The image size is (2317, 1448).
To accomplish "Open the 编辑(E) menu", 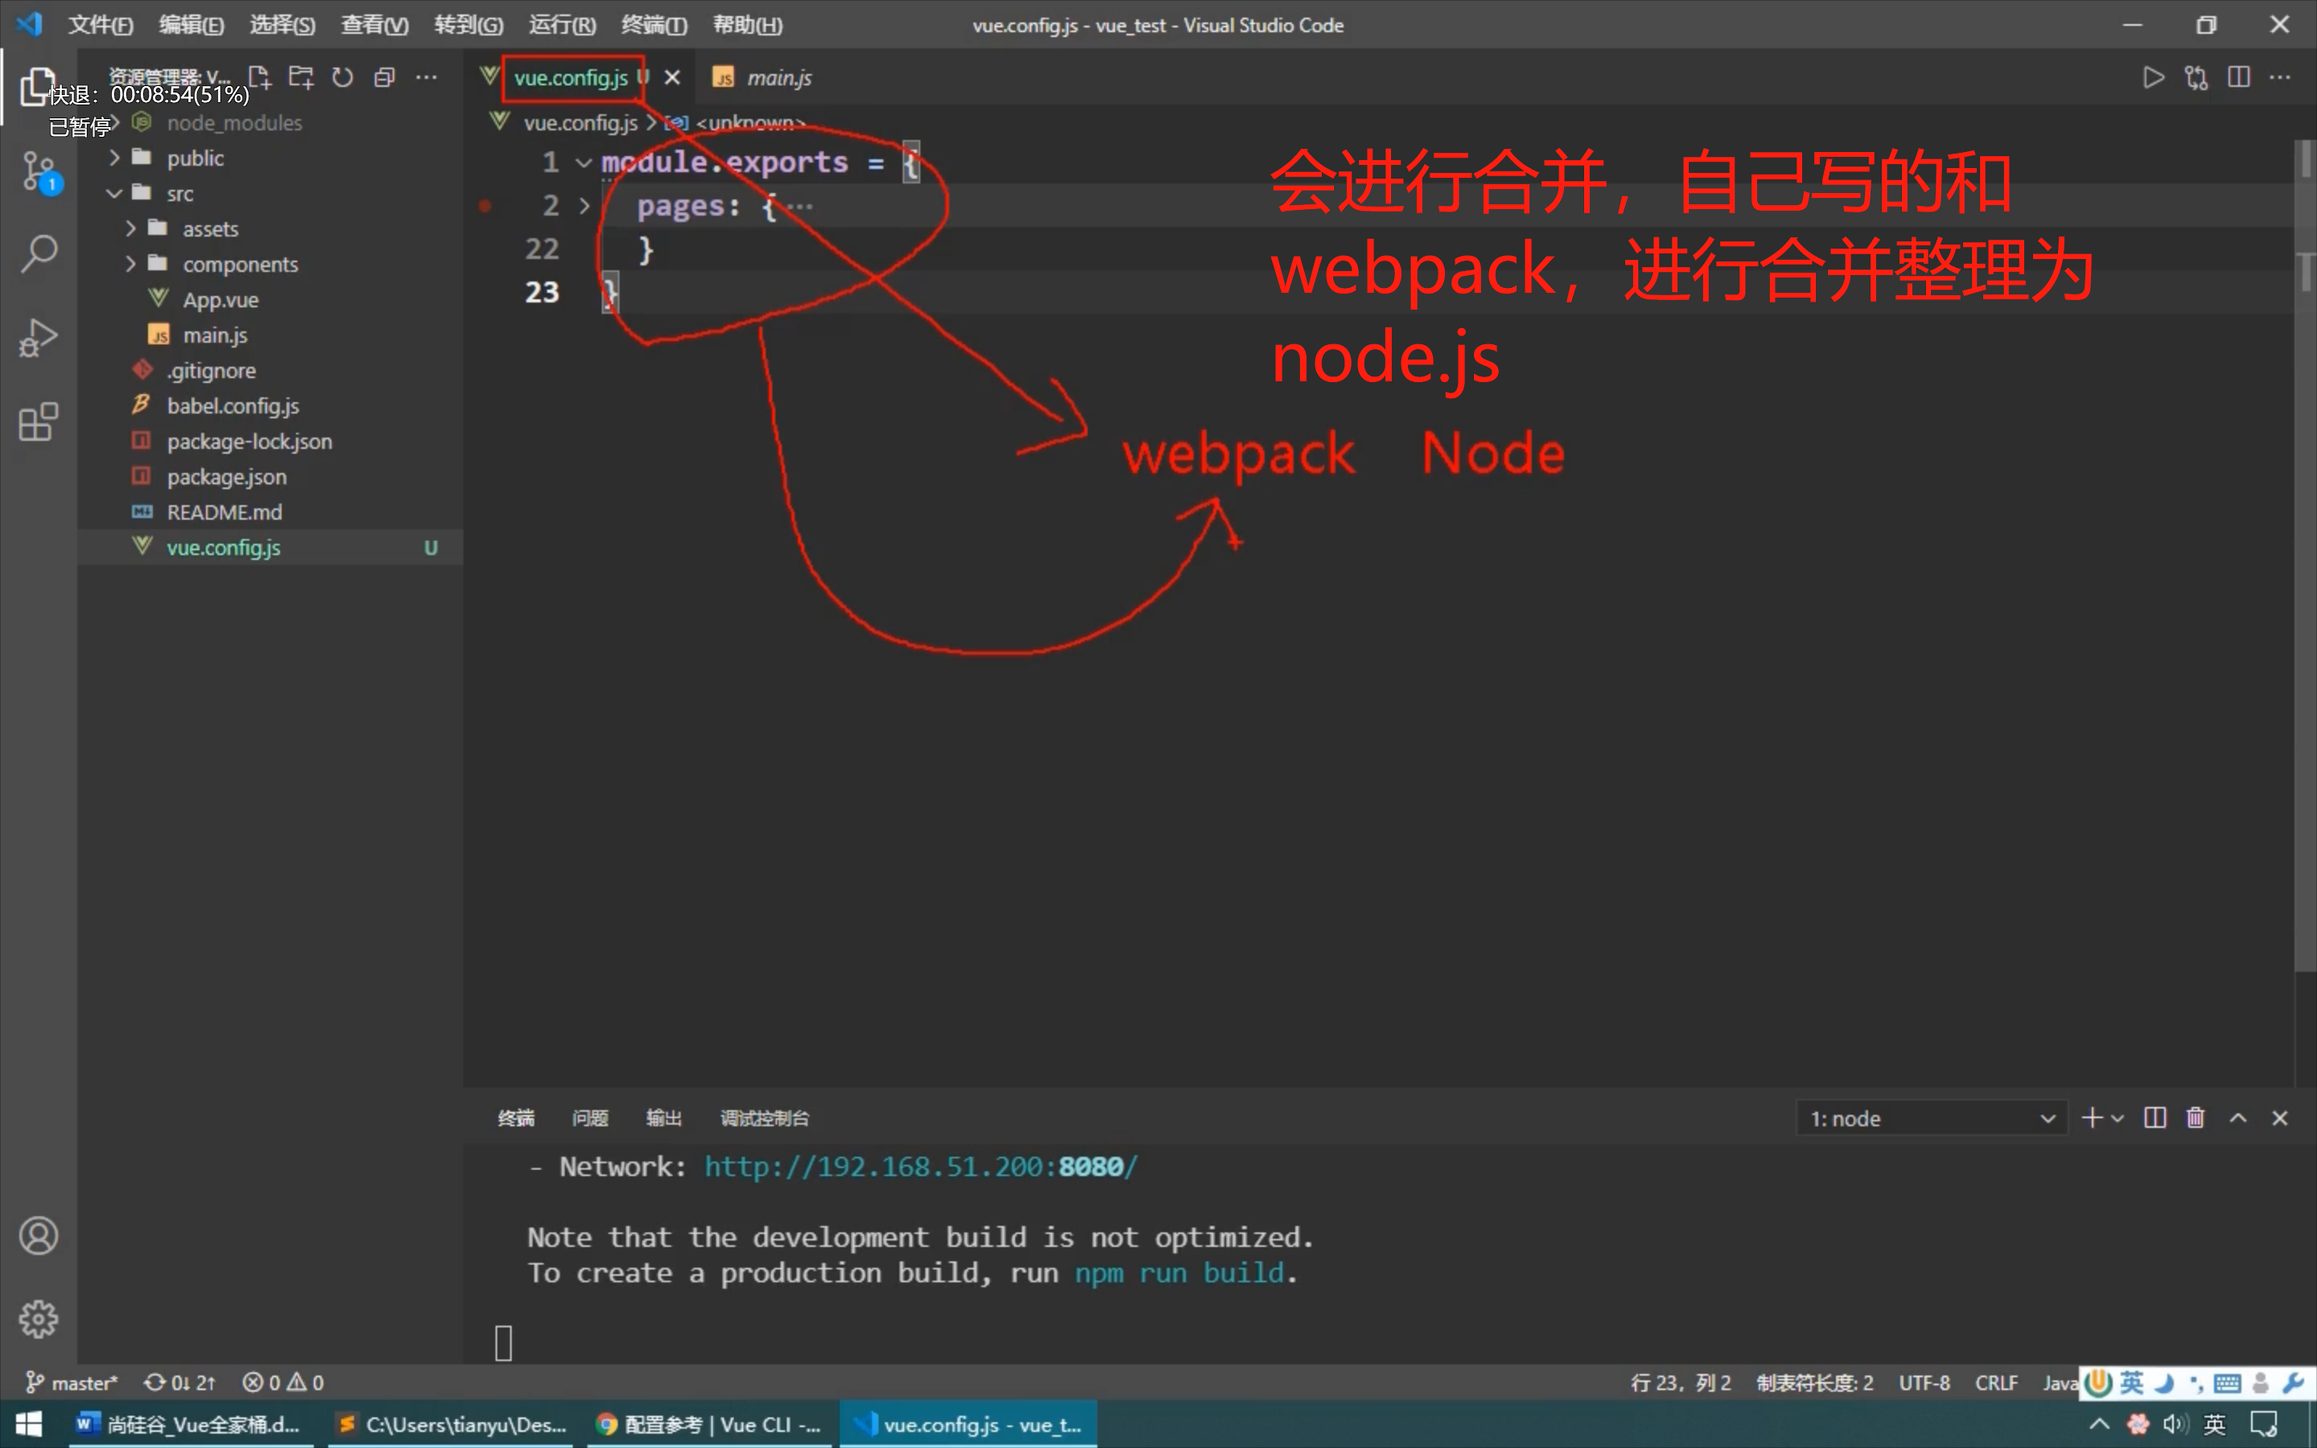I will [191, 25].
